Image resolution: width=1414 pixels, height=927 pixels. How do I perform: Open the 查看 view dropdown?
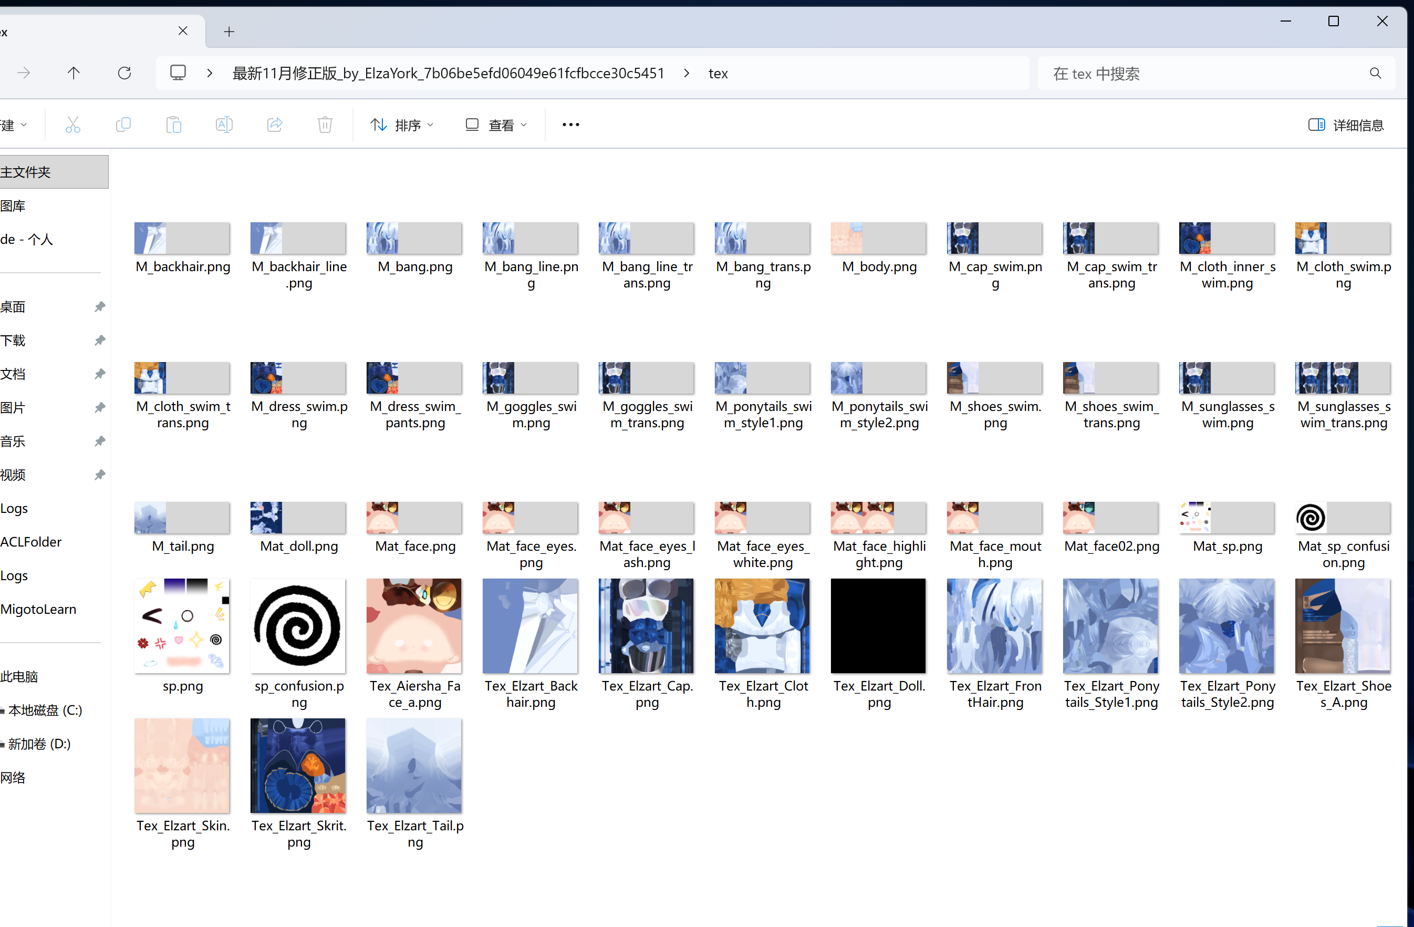[496, 125]
